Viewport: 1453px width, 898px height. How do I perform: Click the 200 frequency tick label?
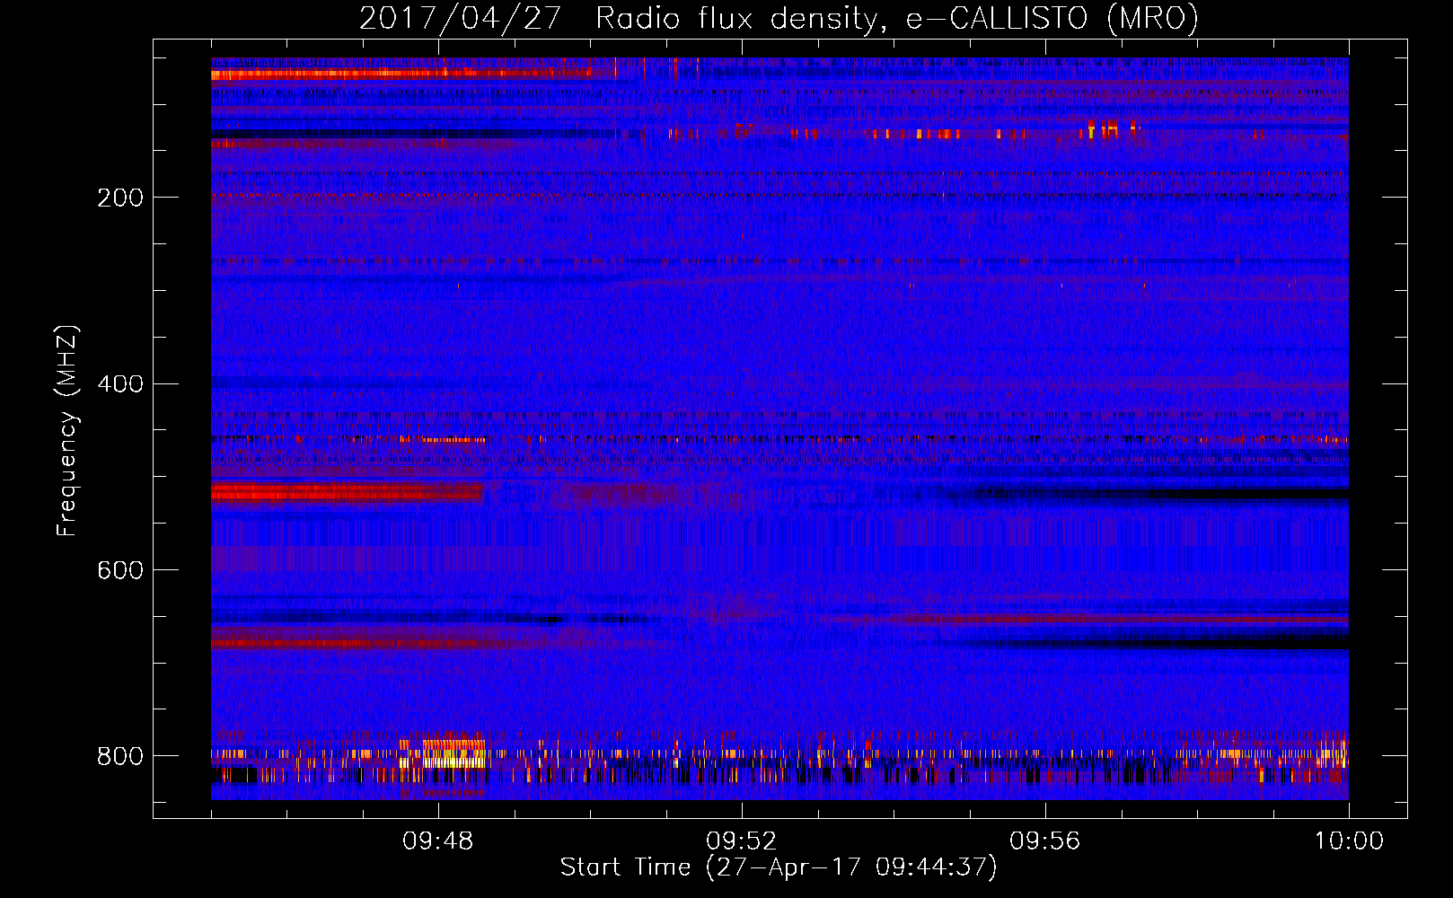[120, 198]
